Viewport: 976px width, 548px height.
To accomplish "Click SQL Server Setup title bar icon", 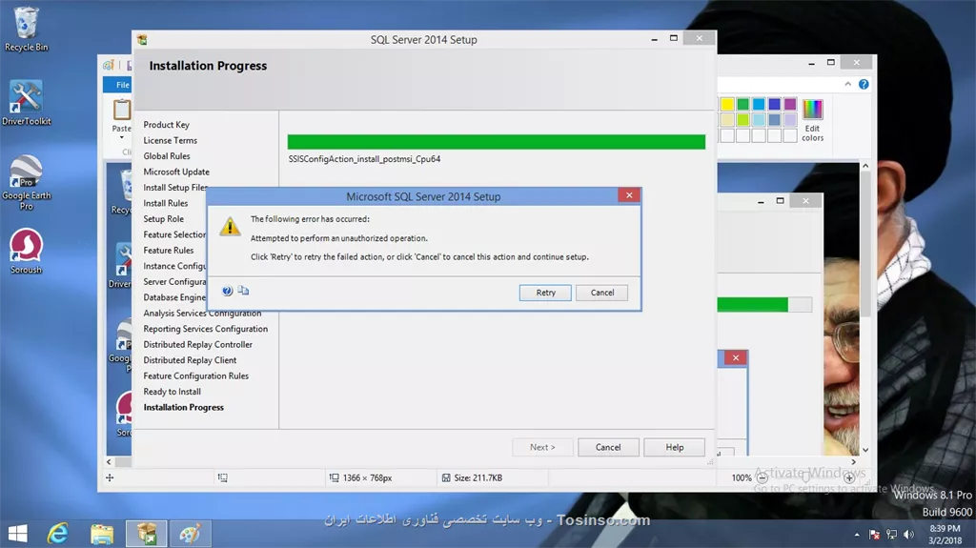I will 143,39.
